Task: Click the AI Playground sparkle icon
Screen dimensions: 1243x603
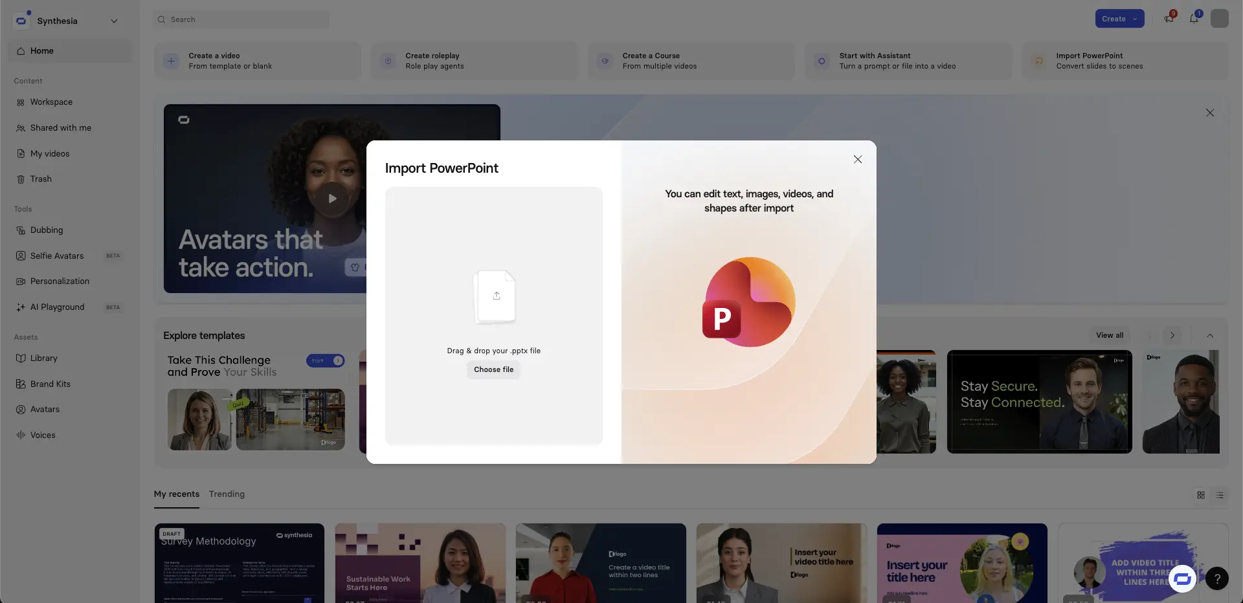Action: point(21,307)
